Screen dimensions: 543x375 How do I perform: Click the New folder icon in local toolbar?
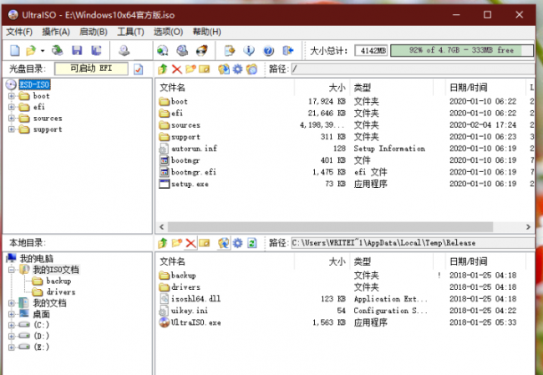pos(176,243)
